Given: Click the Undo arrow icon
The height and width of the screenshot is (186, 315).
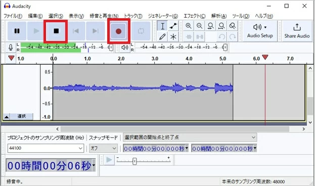Looking at the screenshot, I should point(221,36).
